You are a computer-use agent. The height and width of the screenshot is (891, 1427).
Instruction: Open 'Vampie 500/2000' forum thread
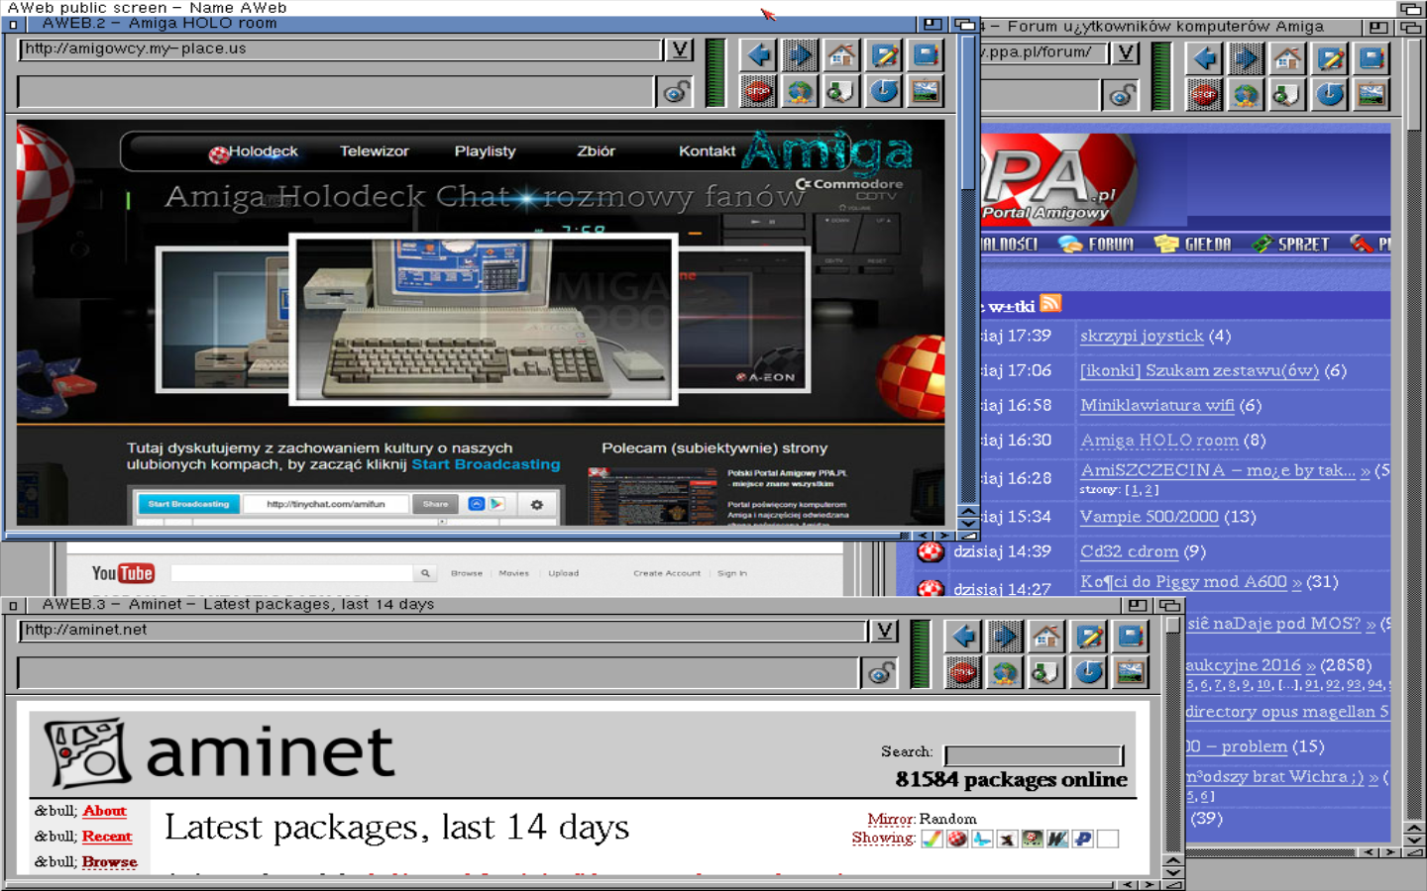click(1150, 517)
